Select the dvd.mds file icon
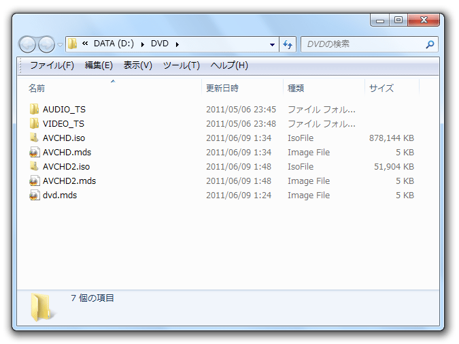The height and width of the screenshot is (344, 459). 34,195
